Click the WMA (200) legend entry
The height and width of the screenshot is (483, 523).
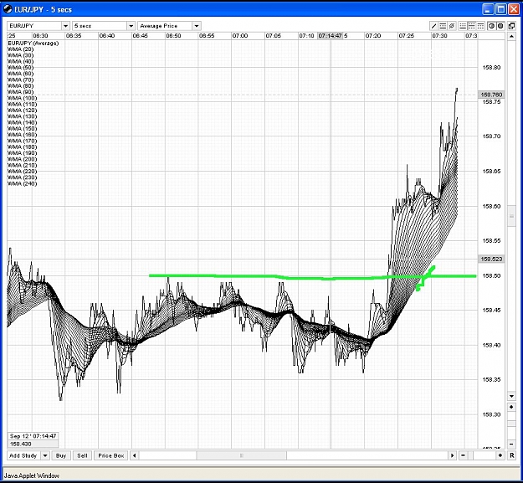pos(22,159)
